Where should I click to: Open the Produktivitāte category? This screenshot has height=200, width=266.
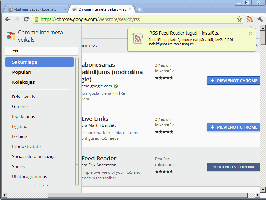[x=26, y=146]
